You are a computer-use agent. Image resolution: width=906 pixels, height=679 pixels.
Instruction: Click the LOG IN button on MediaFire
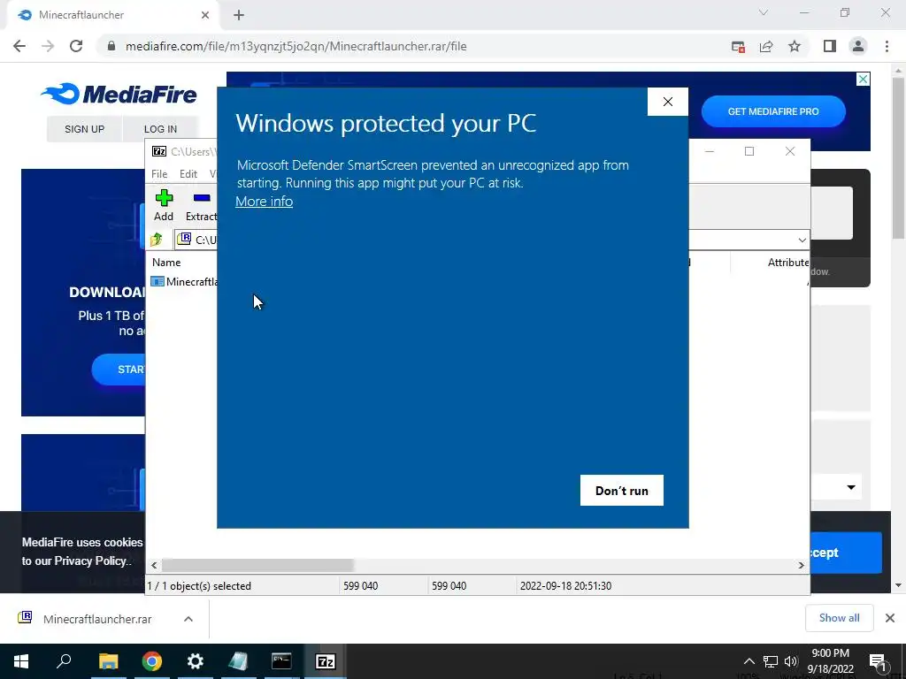point(161,129)
